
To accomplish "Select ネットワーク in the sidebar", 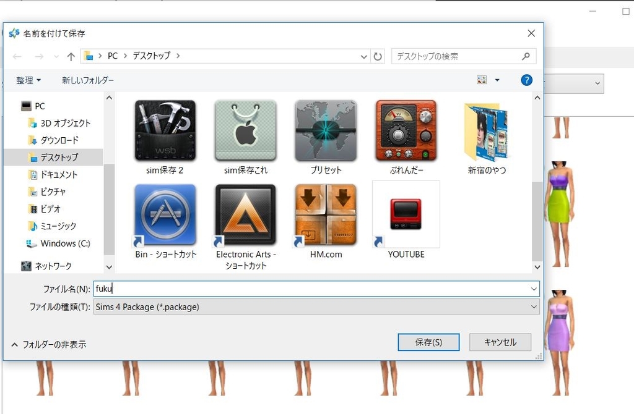I will tap(46, 266).
